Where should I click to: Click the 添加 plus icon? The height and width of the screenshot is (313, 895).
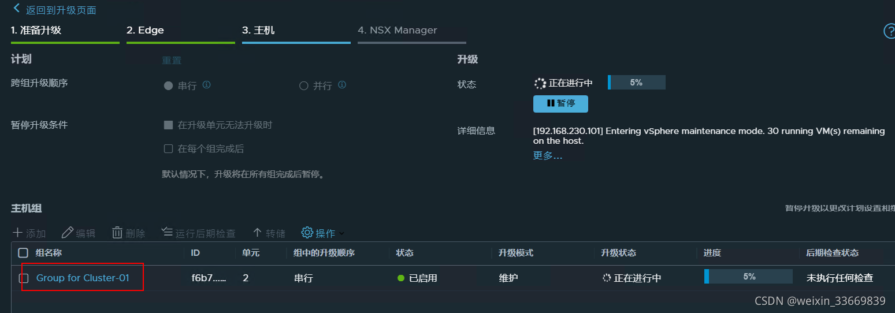[x=18, y=233]
